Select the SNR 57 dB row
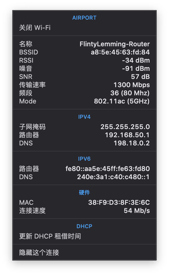The width and height of the screenshot is (169, 275). [x=84, y=77]
